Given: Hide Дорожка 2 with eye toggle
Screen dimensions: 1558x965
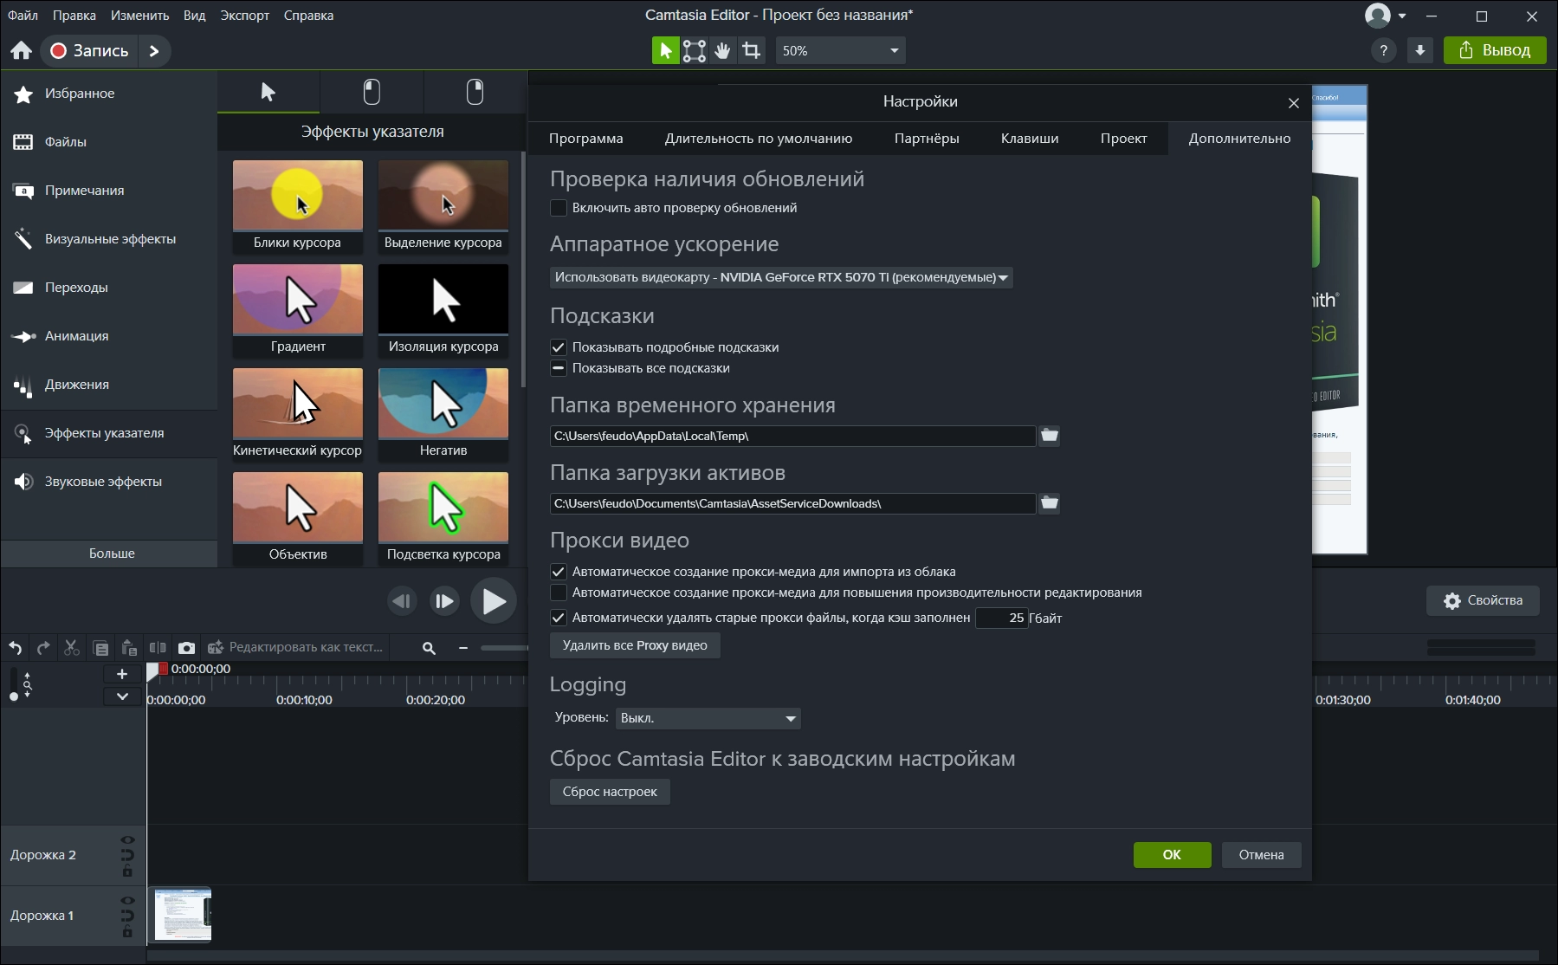Looking at the screenshot, I should point(127,840).
